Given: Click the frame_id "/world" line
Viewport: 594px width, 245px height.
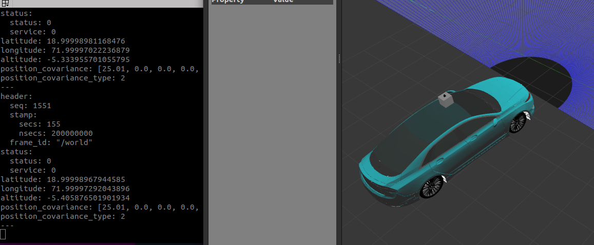Looking at the screenshot, I should click(51, 142).
